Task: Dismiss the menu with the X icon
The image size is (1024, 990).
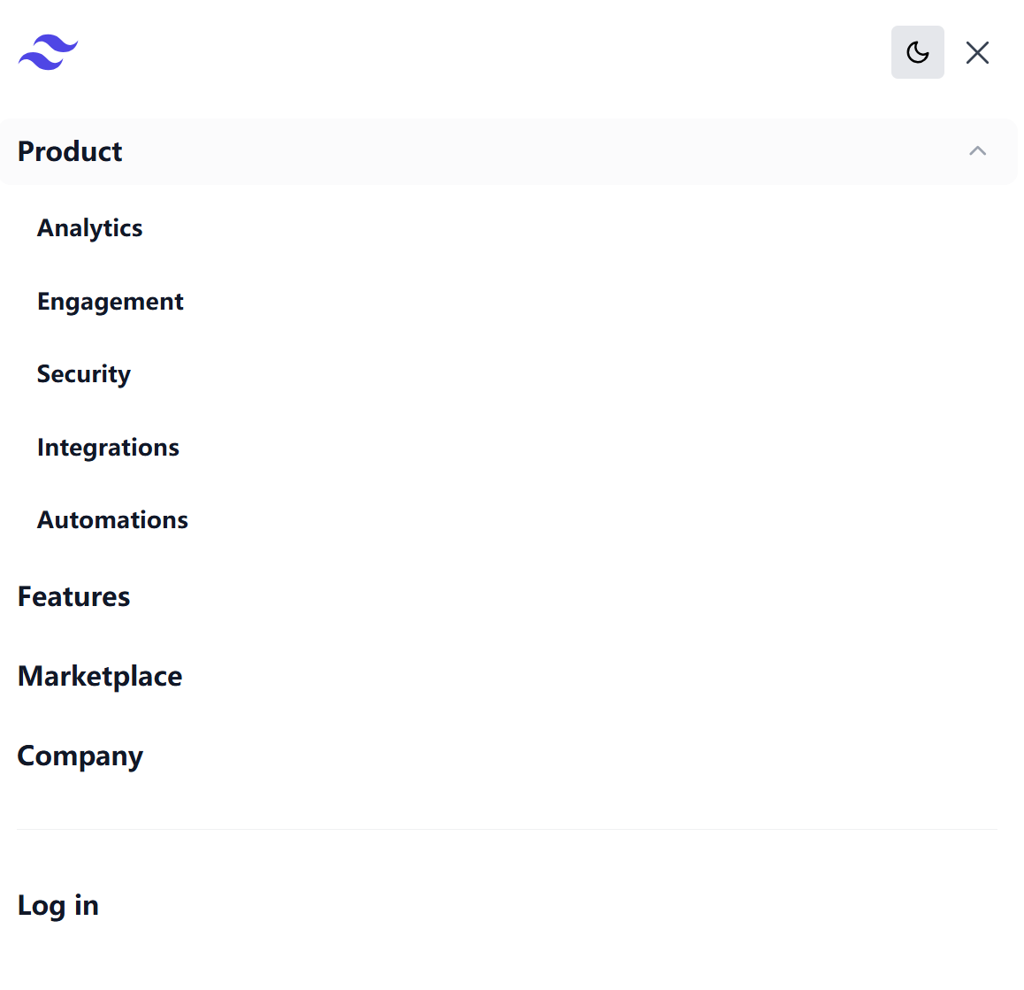Action: pos(977,52)
